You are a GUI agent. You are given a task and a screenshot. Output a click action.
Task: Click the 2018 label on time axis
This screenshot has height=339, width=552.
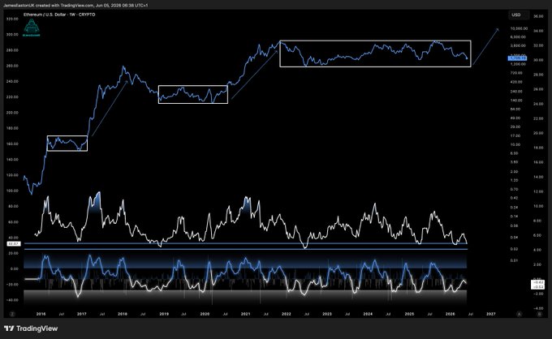click(123, 314)
